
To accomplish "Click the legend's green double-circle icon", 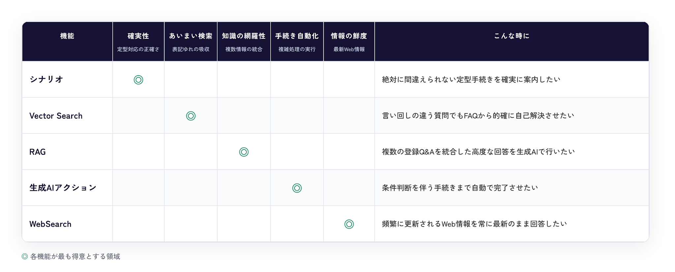I will point(25,256).
